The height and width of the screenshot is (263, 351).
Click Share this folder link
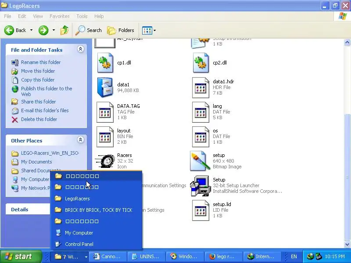coord(39,102)
